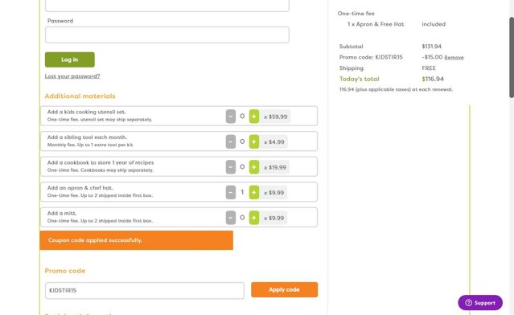
Task: Open the Support chat widget
Action: point(480,303)
